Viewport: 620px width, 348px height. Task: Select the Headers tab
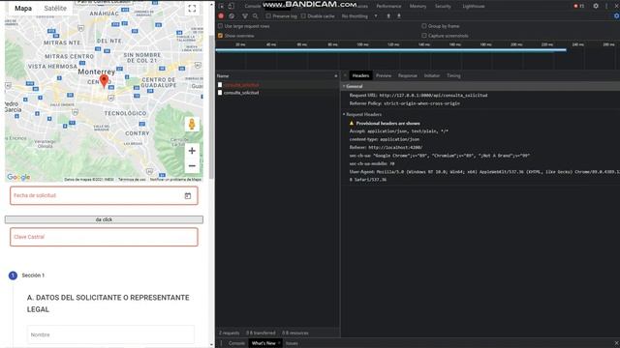360,75
